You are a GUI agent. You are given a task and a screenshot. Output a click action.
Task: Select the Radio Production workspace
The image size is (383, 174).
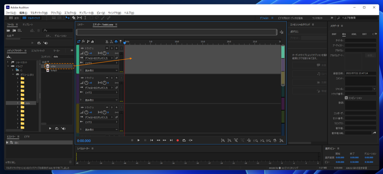[317, 18]
